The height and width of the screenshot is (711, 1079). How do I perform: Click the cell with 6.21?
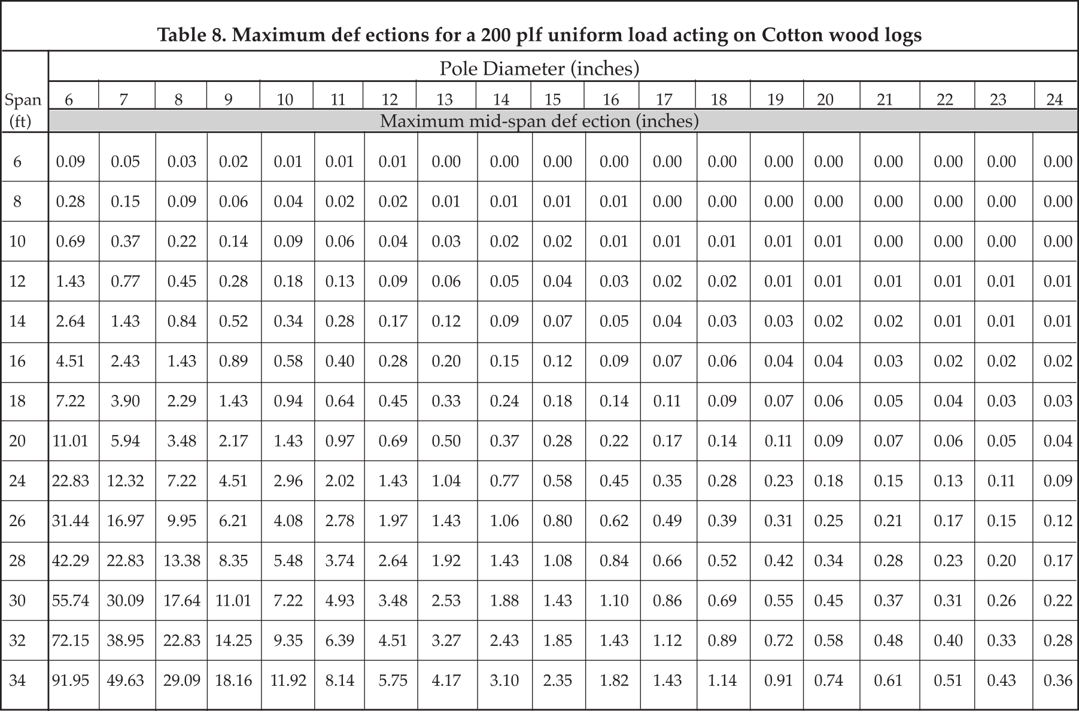[233, 521]
